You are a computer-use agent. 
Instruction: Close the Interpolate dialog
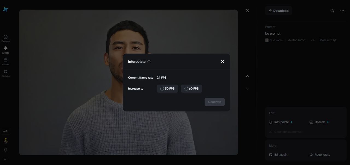(x=222, y=62)
